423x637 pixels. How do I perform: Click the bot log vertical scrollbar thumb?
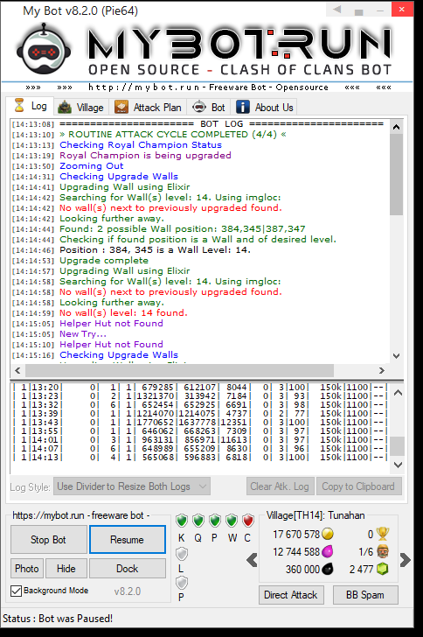pos(397,174)
